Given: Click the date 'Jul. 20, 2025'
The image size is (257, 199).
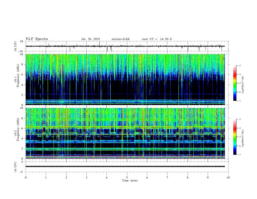Looking at the screenshot, I should coord(91,39).
